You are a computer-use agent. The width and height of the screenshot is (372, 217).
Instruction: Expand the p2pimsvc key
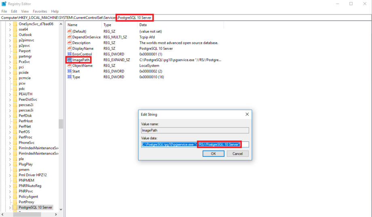click(10, 40)
